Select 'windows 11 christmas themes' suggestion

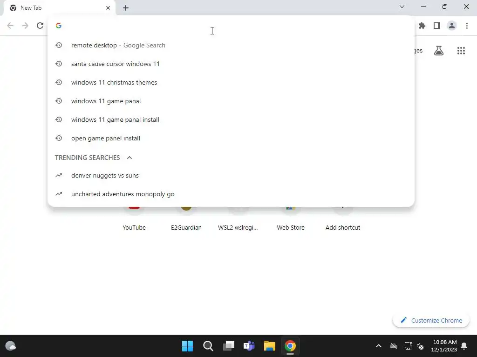[231, 83]
